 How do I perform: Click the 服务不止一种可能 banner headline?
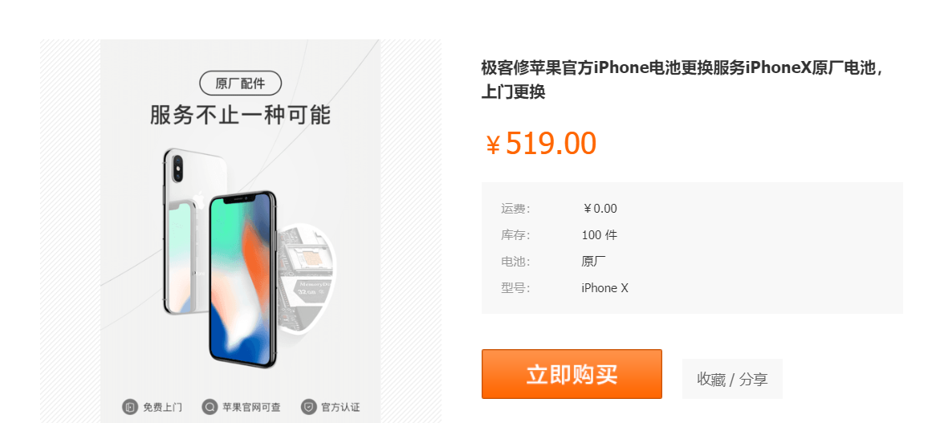[x=240, y=115]
